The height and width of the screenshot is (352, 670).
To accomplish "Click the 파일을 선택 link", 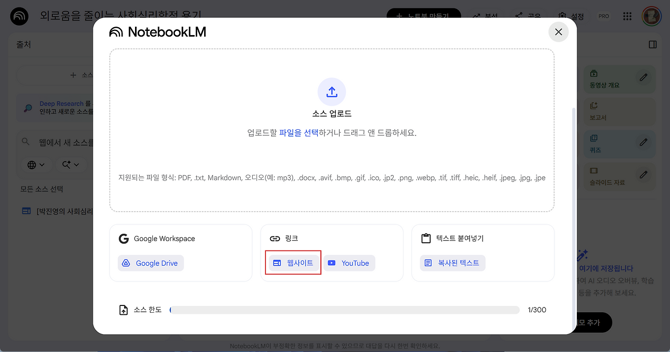I will coord(298,133).
